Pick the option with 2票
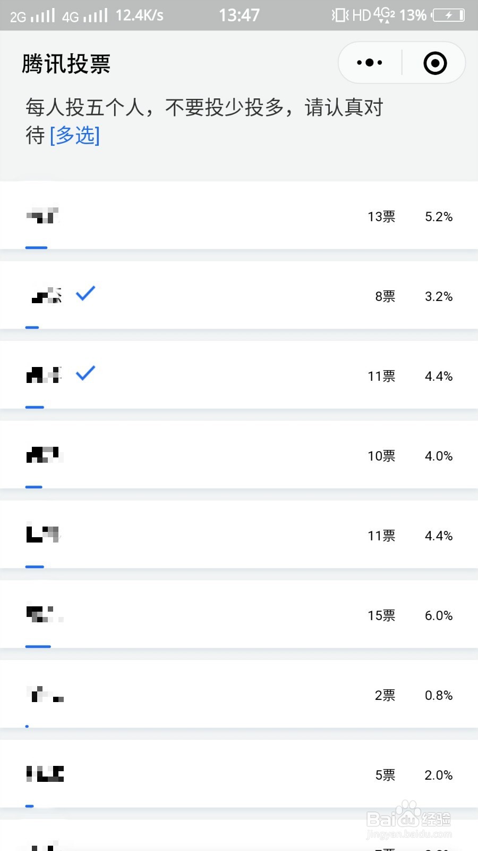The image size is (478, 851). pos(239,695)
